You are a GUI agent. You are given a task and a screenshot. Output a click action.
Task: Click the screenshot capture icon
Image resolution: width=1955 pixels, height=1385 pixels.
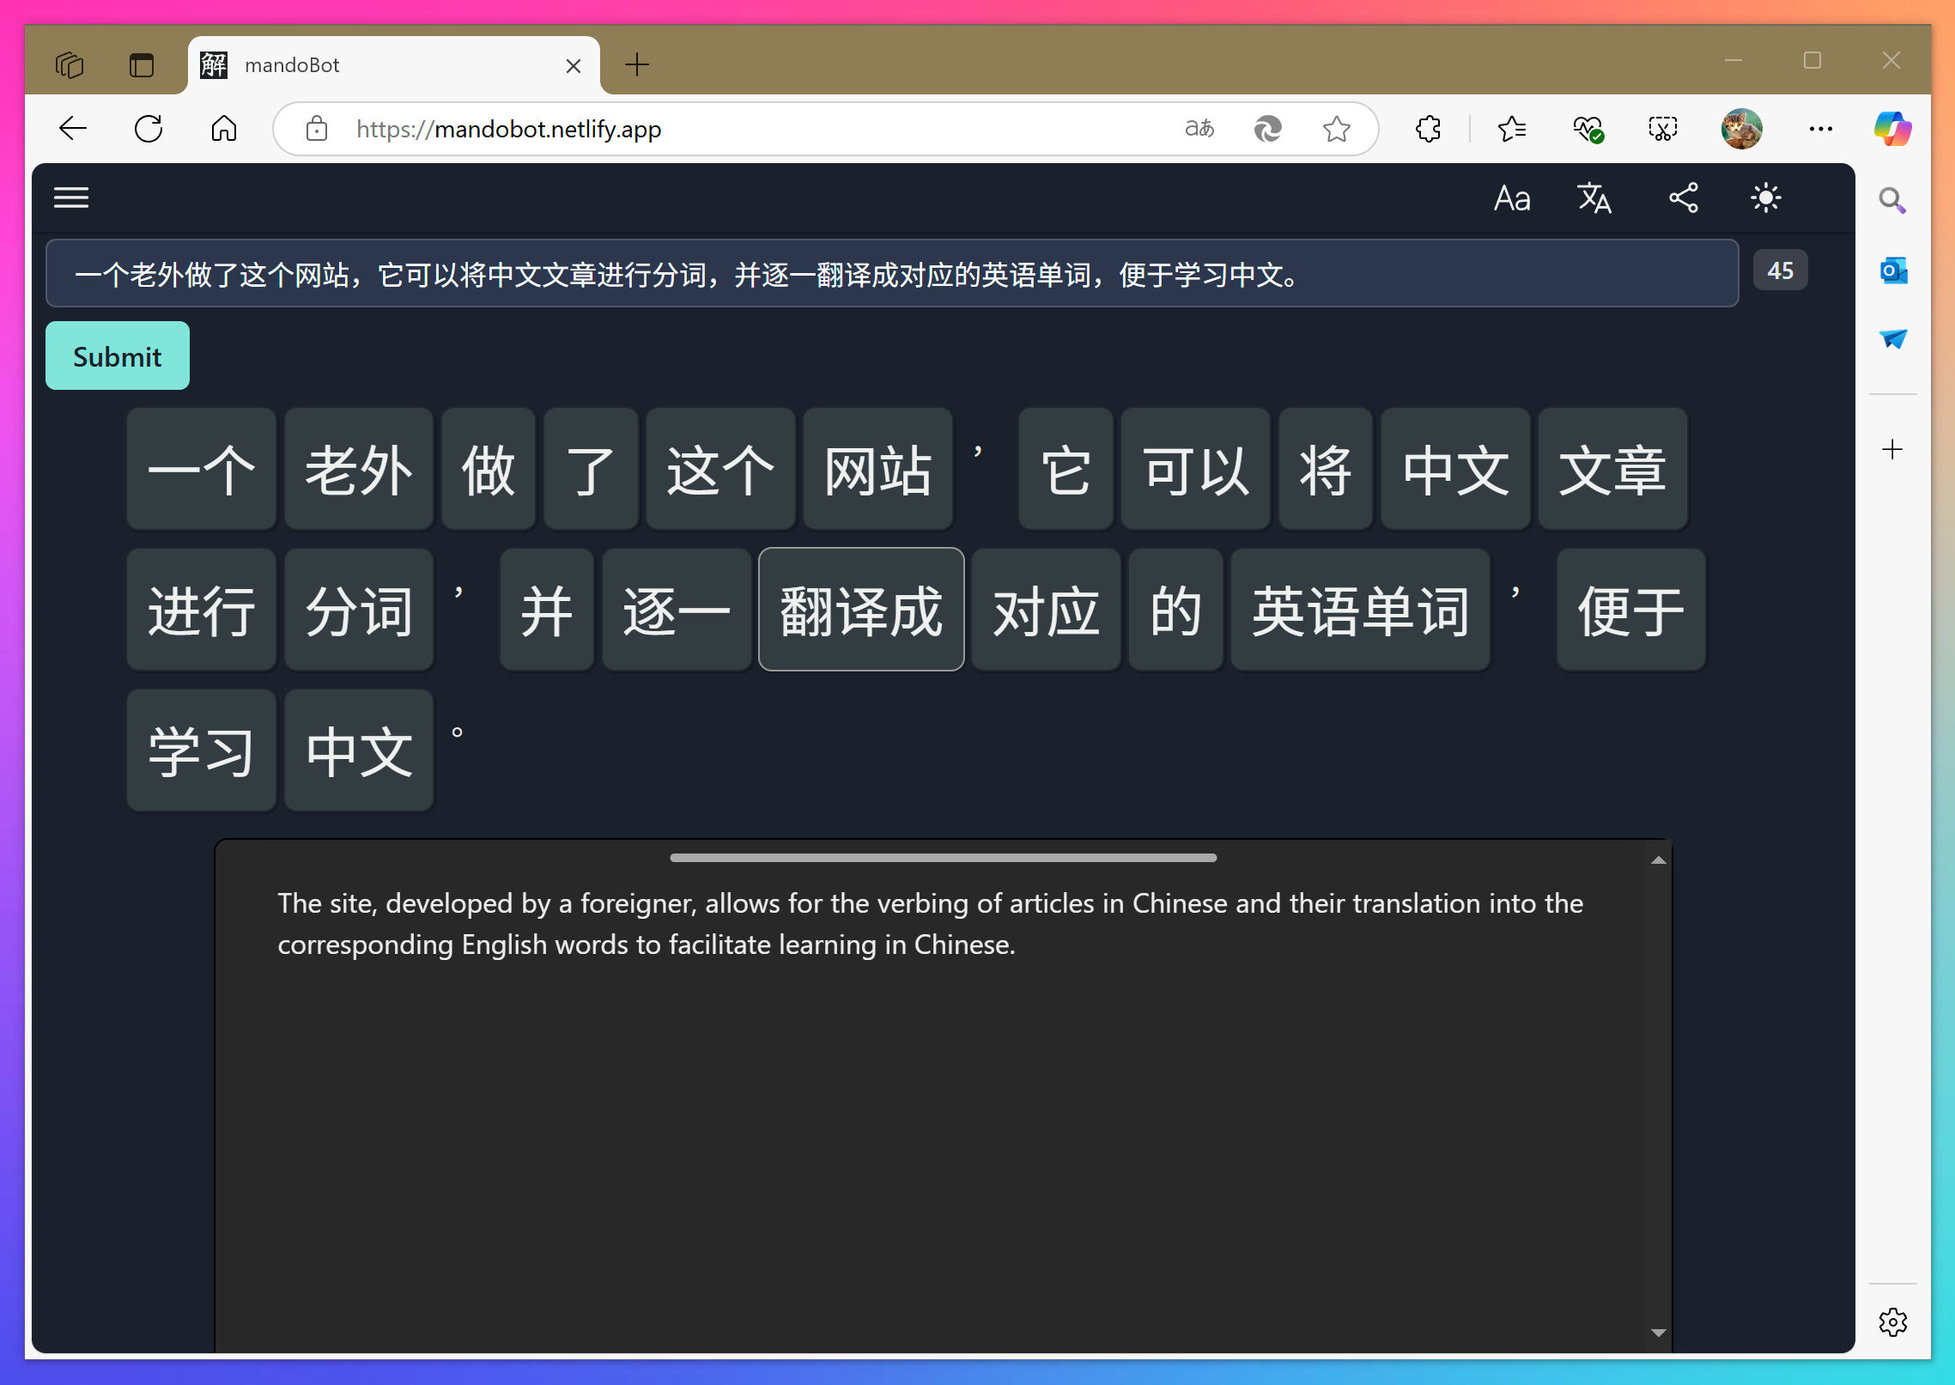pyautogui.click(x=1663, y=129)
